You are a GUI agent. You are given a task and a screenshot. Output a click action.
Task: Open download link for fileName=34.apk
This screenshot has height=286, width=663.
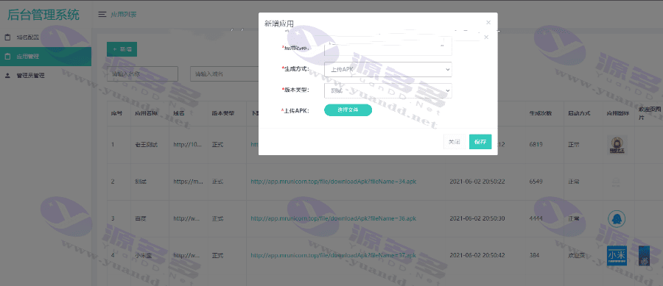pos(334,182)
